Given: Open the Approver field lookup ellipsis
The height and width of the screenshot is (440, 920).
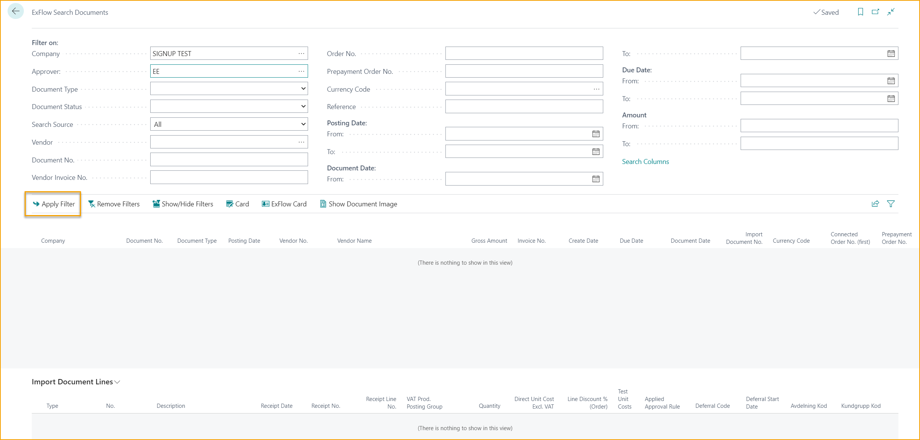Looking at the screenshot, I should click(301, 71).
